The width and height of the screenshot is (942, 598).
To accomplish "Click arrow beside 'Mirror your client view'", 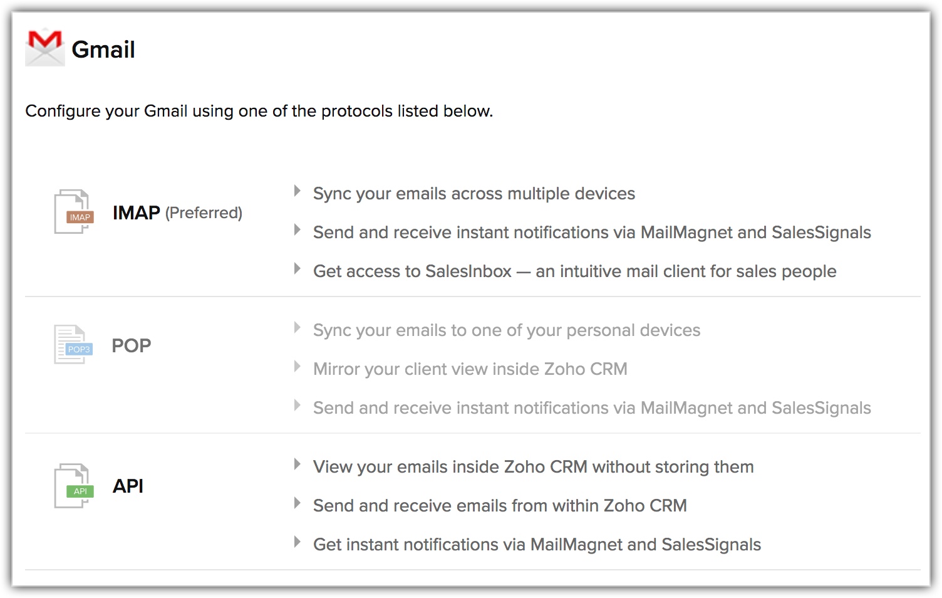I will coord(298,367).
